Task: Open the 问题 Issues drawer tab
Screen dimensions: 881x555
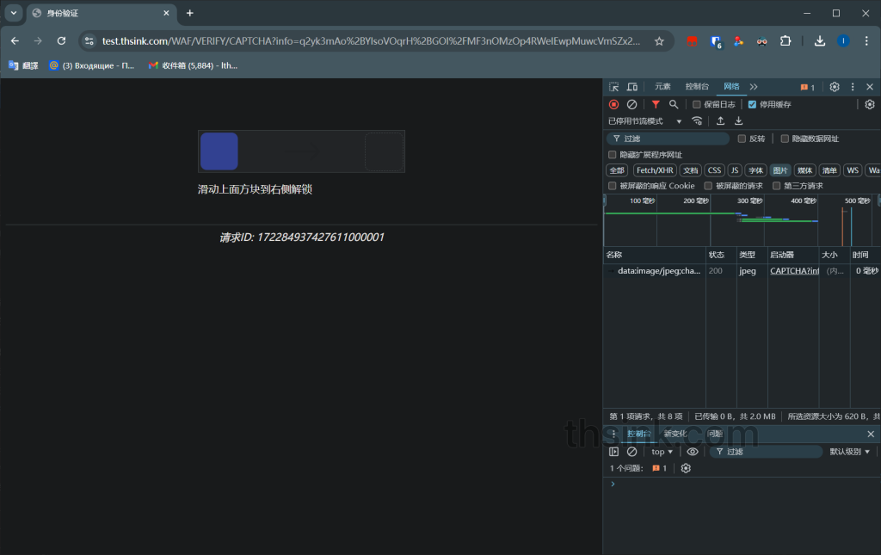Action: (714, 433)
